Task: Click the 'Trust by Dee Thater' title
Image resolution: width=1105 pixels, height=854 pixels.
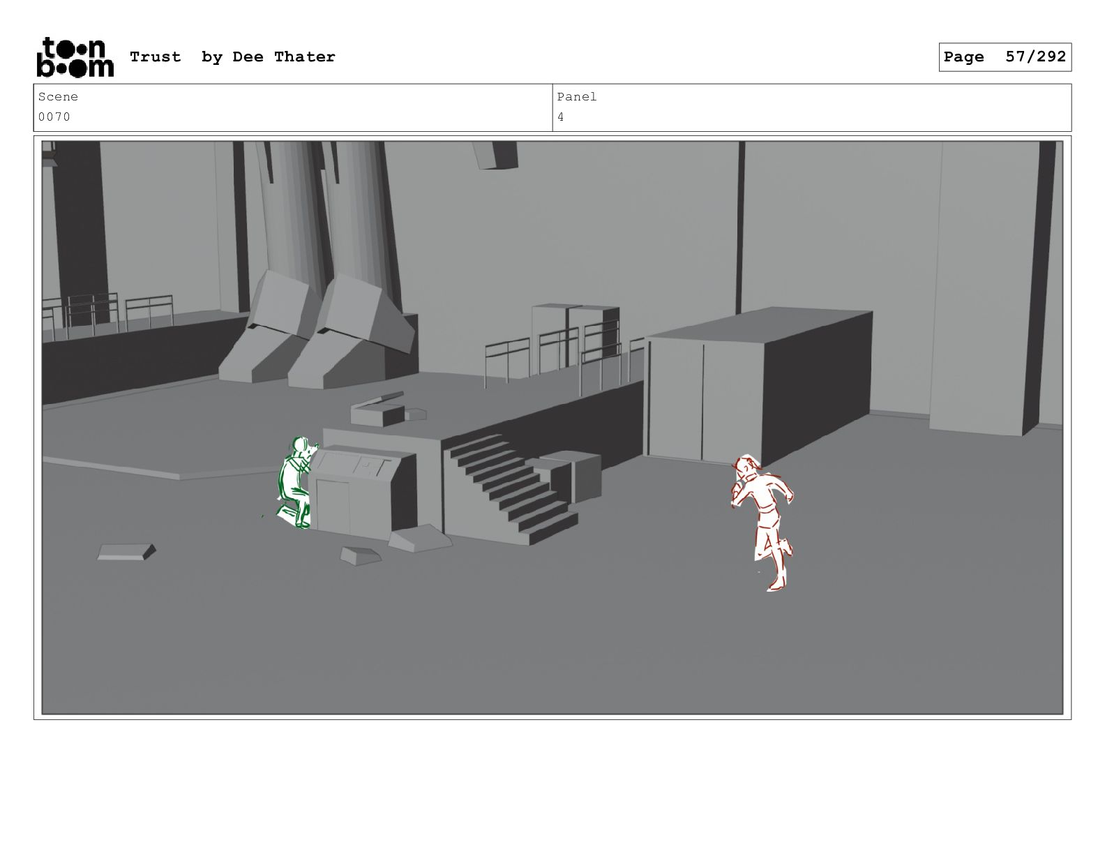Action: (232, 57)
